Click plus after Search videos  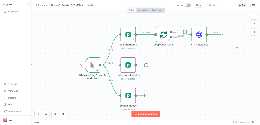point(146,96)
